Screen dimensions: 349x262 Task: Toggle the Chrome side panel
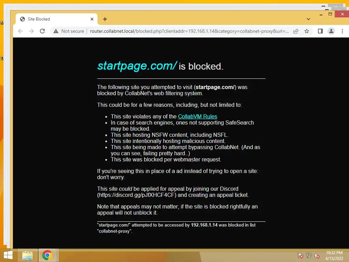[320, 31]
